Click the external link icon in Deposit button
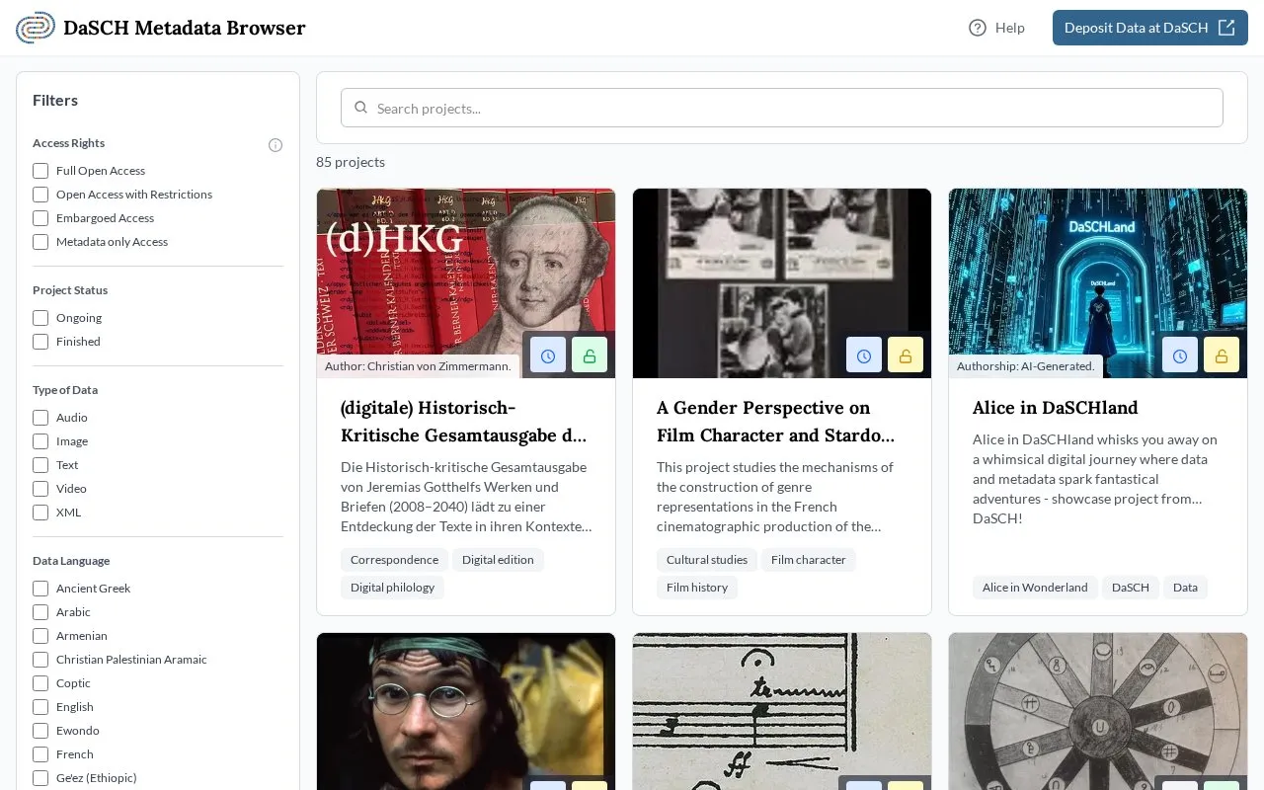This screenshot has width=1264, height=790. (x=1226, y=28)
